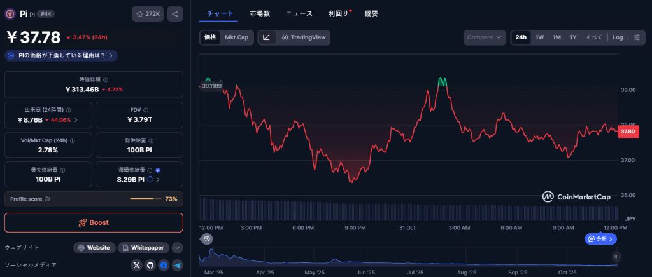Open the 概要 tab

pyautogui.click(x=371, y=14)
